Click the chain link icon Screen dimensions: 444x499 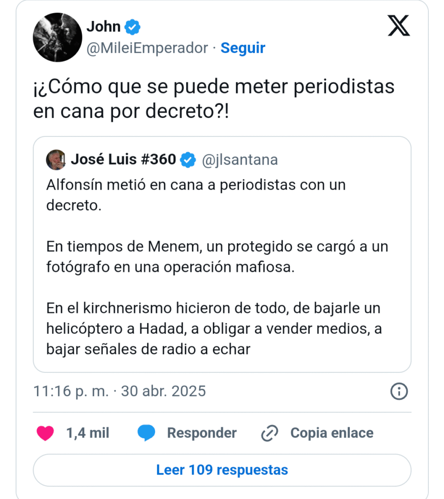pos(270,433)
